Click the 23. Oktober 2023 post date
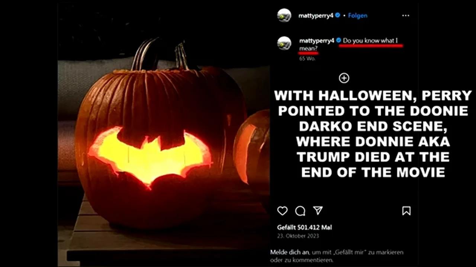 pos(298,236)
